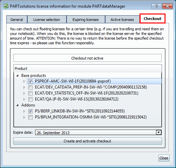Open the Expire date dropdown arrow
This screenshot has width=176, height=168.
[158, 132]
